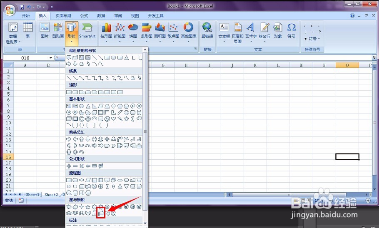The width and height of the screenshot is (379, 228).
Task: Switch to the 页面布局 (Page Layout) tab
Action: (63, 16)
